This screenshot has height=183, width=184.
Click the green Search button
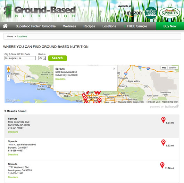[58, 58]
